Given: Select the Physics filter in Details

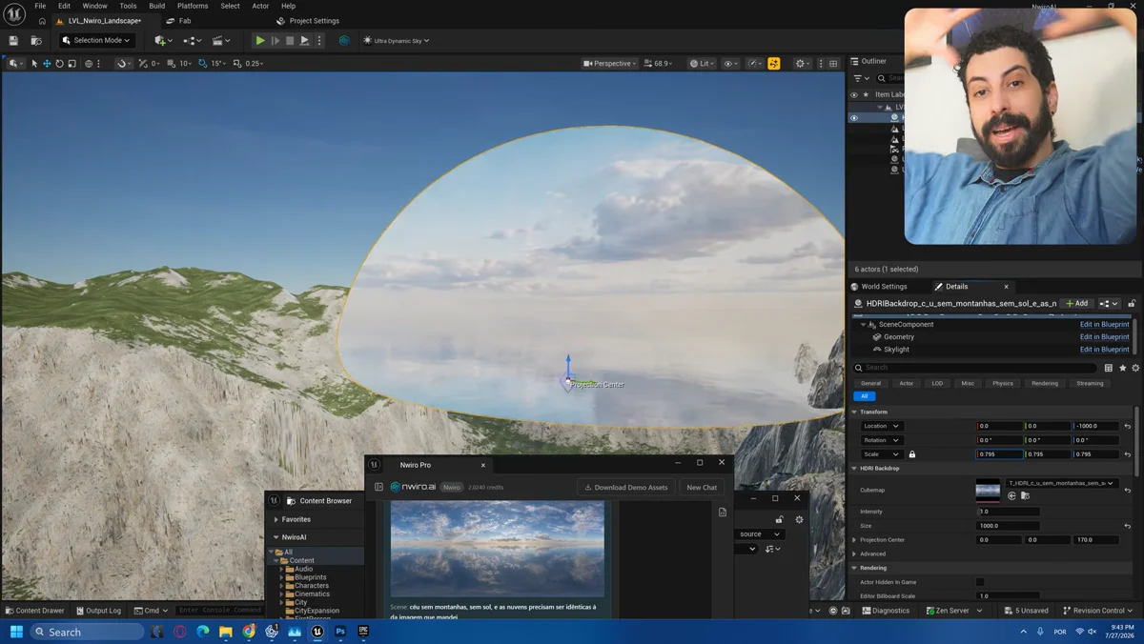Looking at the screenshot, I should click(x=1003, y=383).
